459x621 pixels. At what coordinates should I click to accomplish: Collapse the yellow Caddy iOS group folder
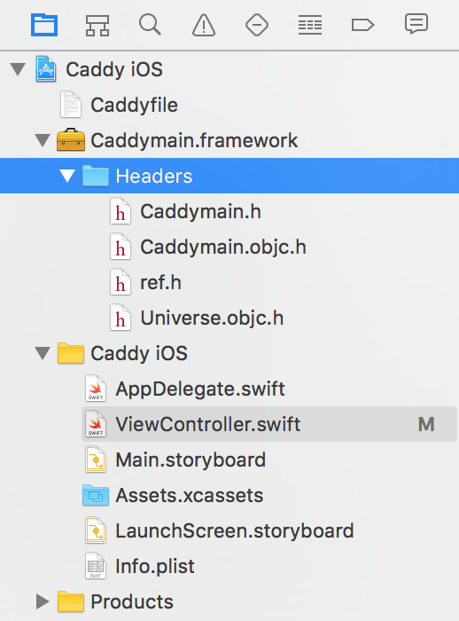[43, 353]
